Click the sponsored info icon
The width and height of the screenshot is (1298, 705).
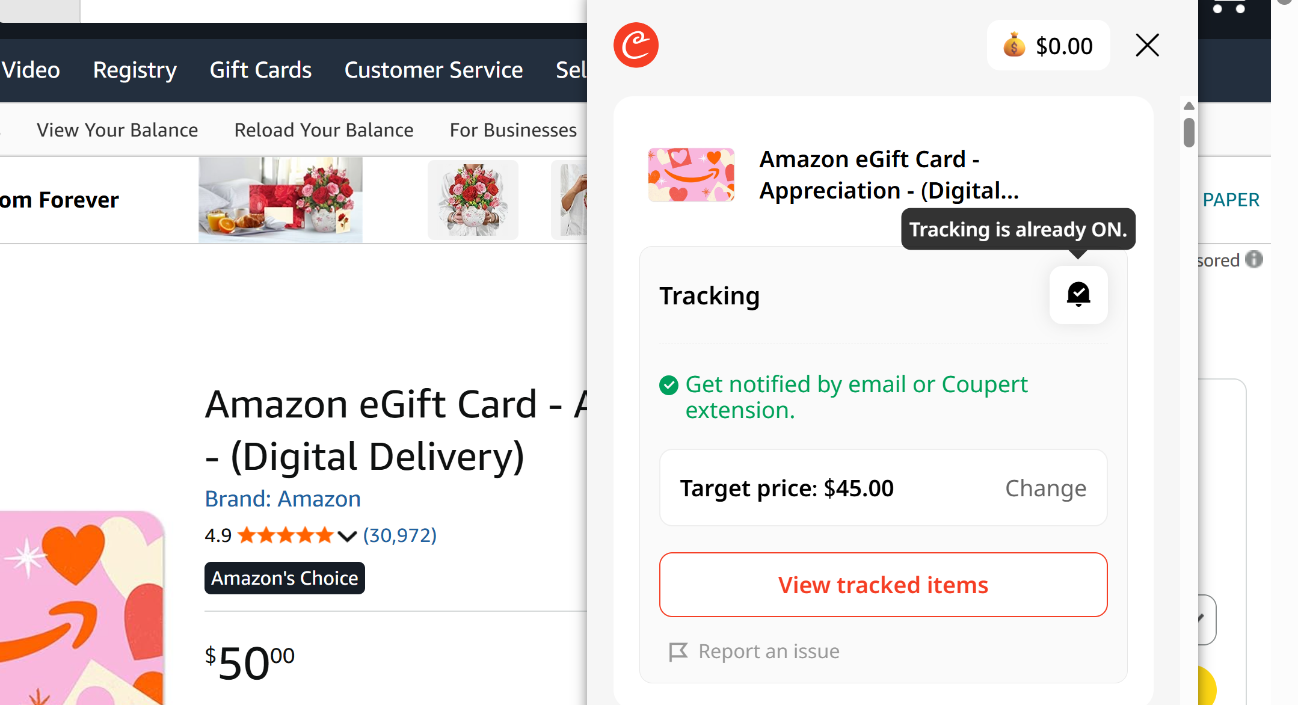(x=1253, y=259)
